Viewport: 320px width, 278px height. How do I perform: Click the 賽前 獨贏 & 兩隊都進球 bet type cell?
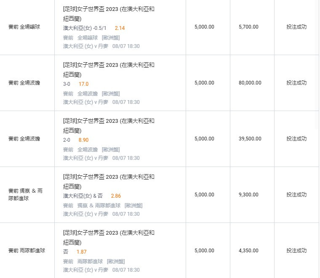26,195
